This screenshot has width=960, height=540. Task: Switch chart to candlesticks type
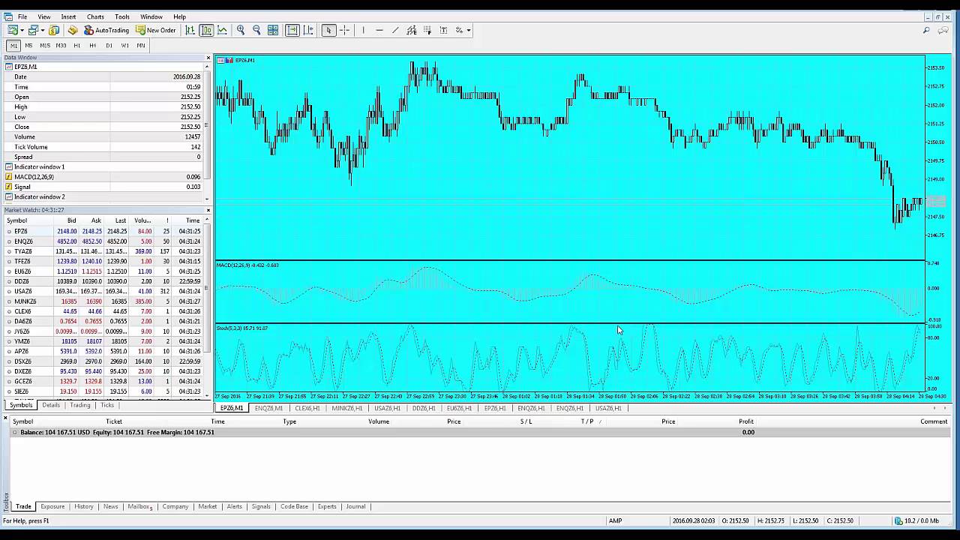point(205,30)
